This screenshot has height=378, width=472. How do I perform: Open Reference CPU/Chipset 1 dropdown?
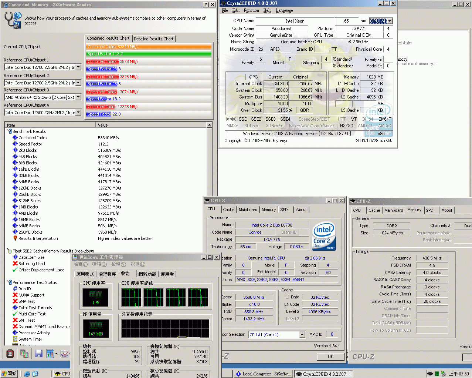(x=78, y=67)
